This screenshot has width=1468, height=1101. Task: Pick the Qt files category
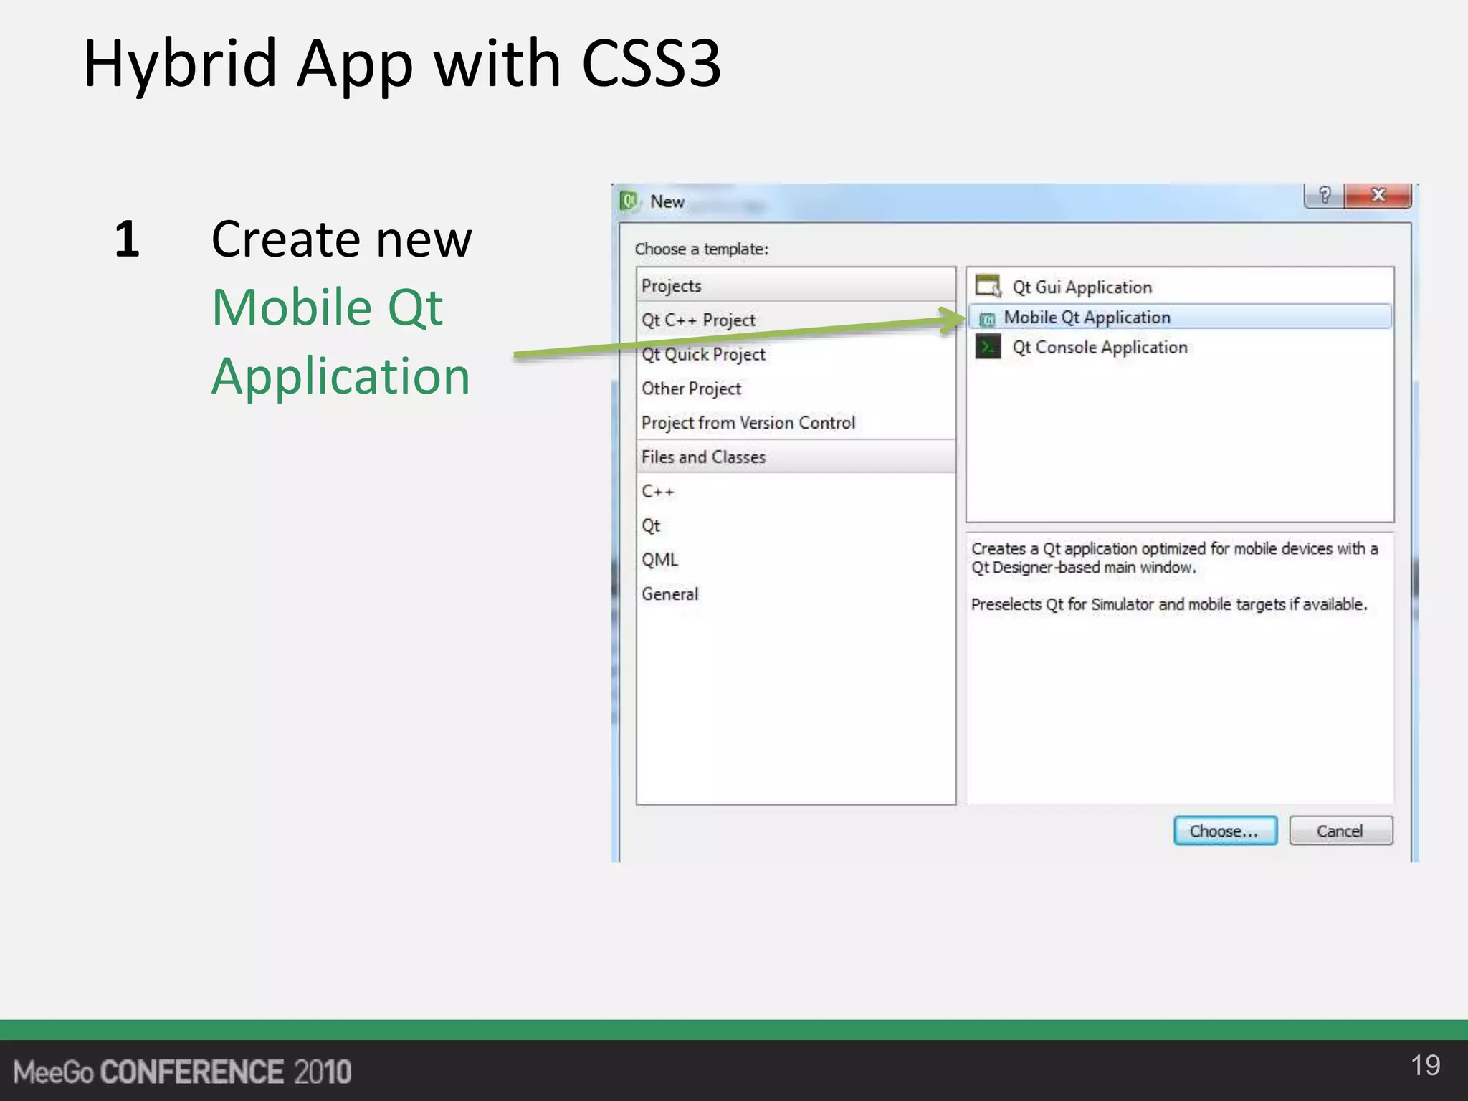(651, 526)
